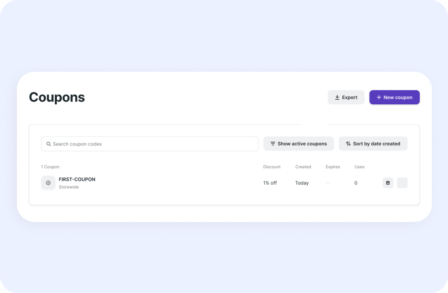The width and height of the screenshot is (448, 293).
Task: Archive the FIRST-COUPON coupon
Action: click(388, 183)
